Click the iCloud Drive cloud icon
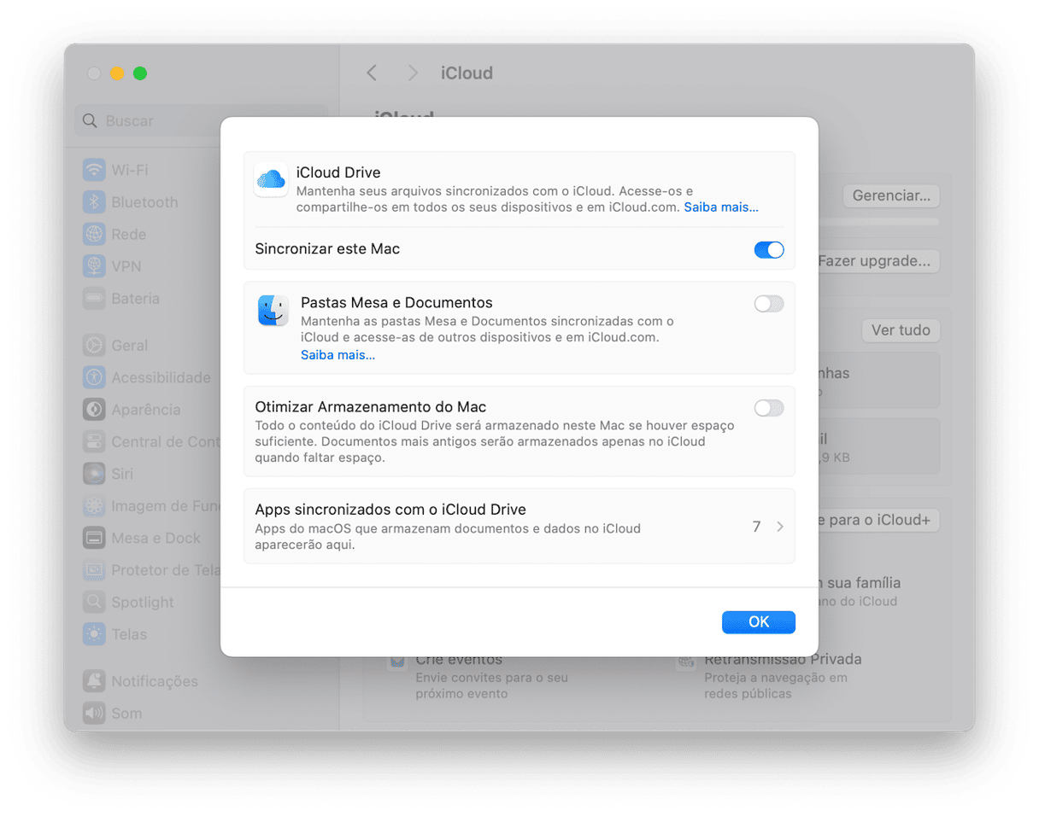Viewport: 1039px width, 816px height. [271, 180]
